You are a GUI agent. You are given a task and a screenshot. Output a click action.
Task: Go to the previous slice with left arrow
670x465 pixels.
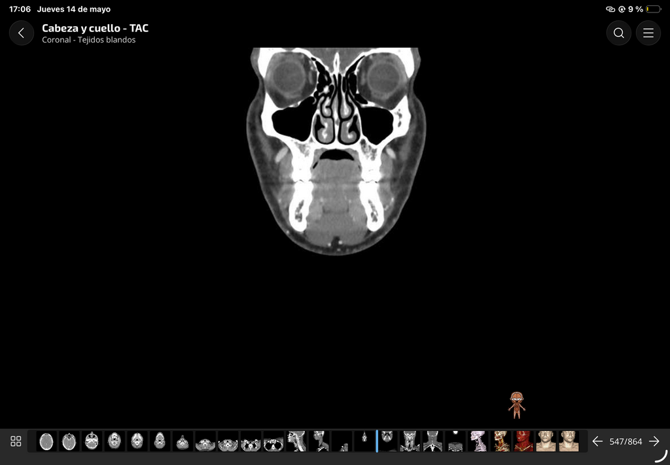click(x=597, y=441)
